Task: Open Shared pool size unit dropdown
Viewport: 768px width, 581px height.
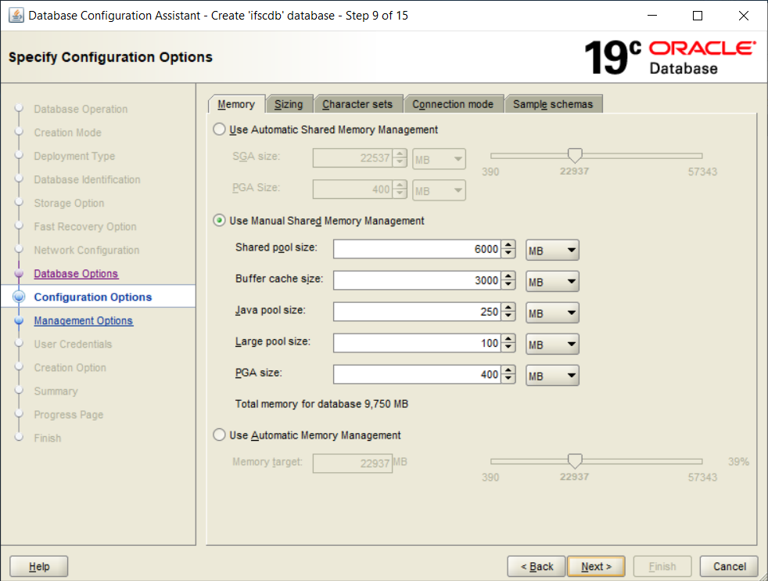Action: [x=552, y=251]
